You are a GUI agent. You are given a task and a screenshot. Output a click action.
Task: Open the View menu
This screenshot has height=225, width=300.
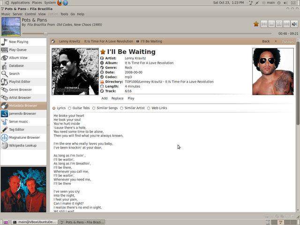coord(42,14)
